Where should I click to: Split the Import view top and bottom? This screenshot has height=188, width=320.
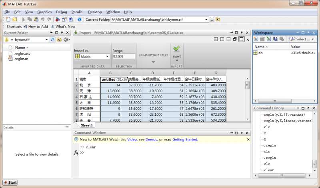pos(228,39)
